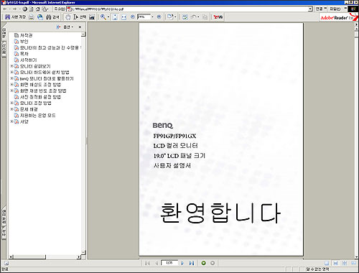359x273 pixels.
Task: Expand the 모니터 조정 방법 bookmark
Action: (11, 103)
